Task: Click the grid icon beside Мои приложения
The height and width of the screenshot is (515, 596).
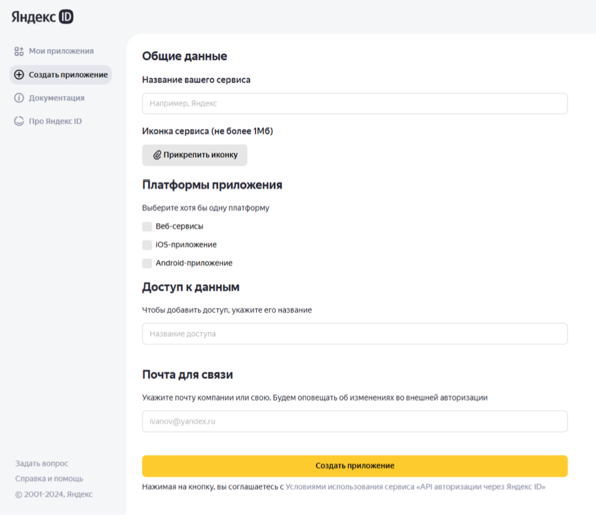Action: pyautogui.click(x=19, y=51)
